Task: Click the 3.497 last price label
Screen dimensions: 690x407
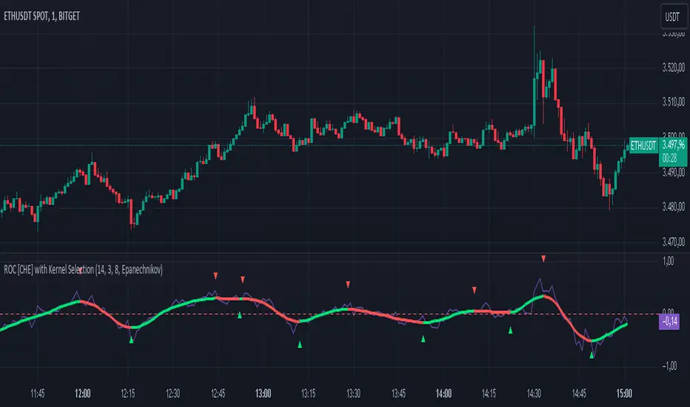Action: [x=673, y=144]
